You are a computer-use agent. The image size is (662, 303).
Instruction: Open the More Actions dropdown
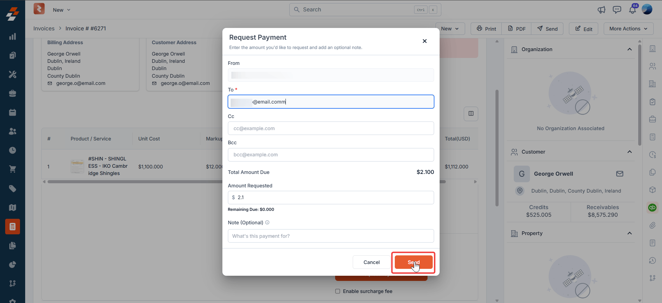click(x=628, y=29)
